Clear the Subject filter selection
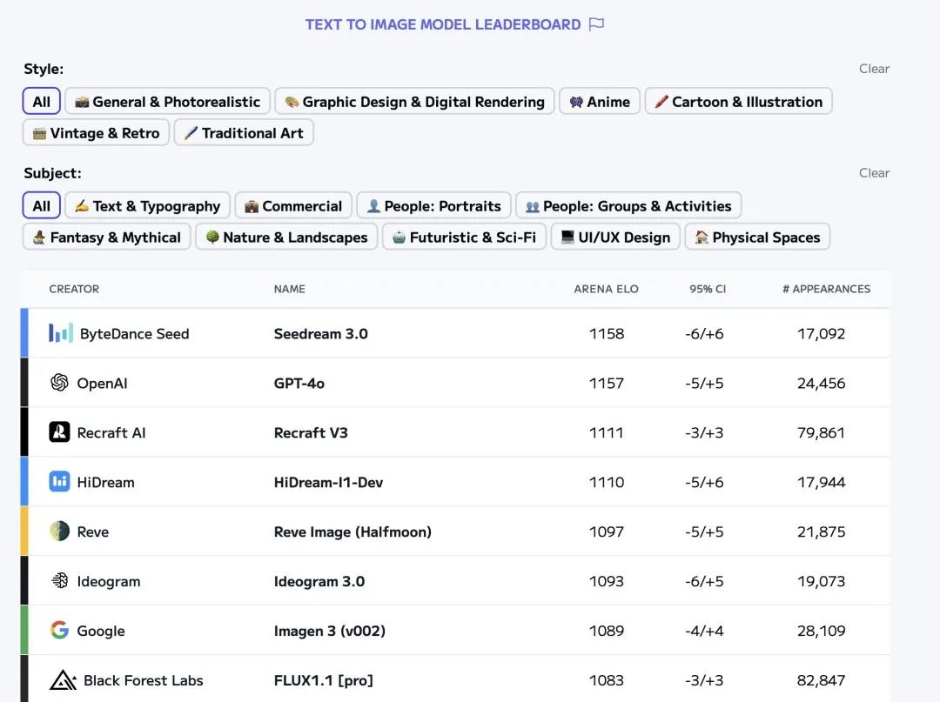940x702 pixels. tap(874, 173)
